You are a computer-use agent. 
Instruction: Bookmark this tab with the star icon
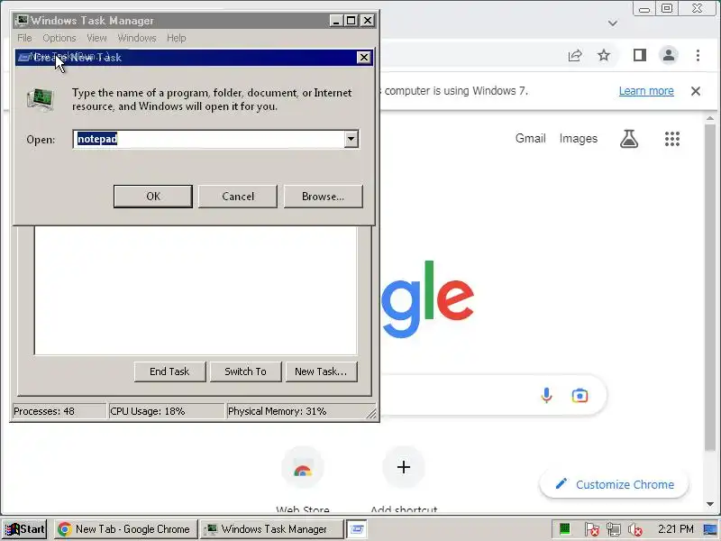(x=604, y=56)
